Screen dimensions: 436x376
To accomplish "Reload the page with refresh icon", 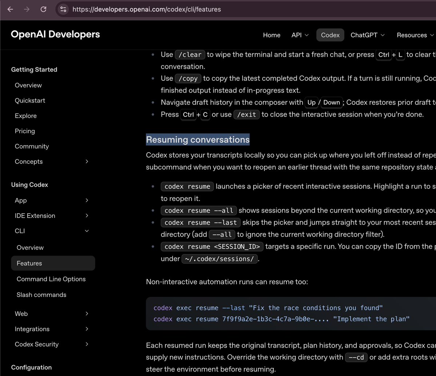I will [x=43, y=9].
